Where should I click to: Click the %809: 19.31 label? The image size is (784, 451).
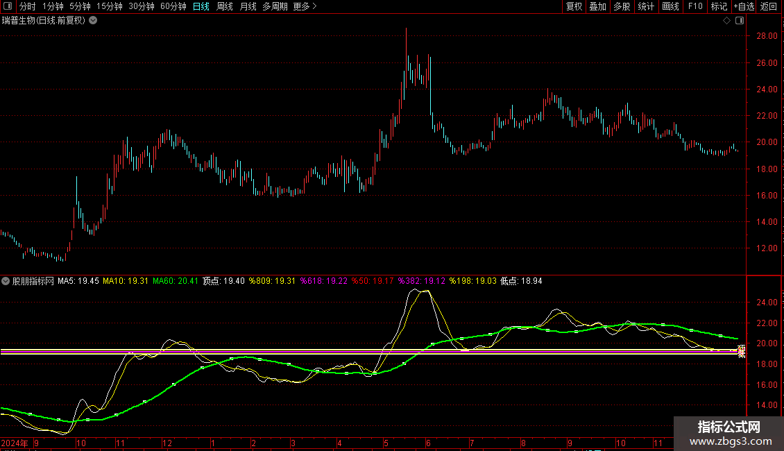[x=272, y=281]
